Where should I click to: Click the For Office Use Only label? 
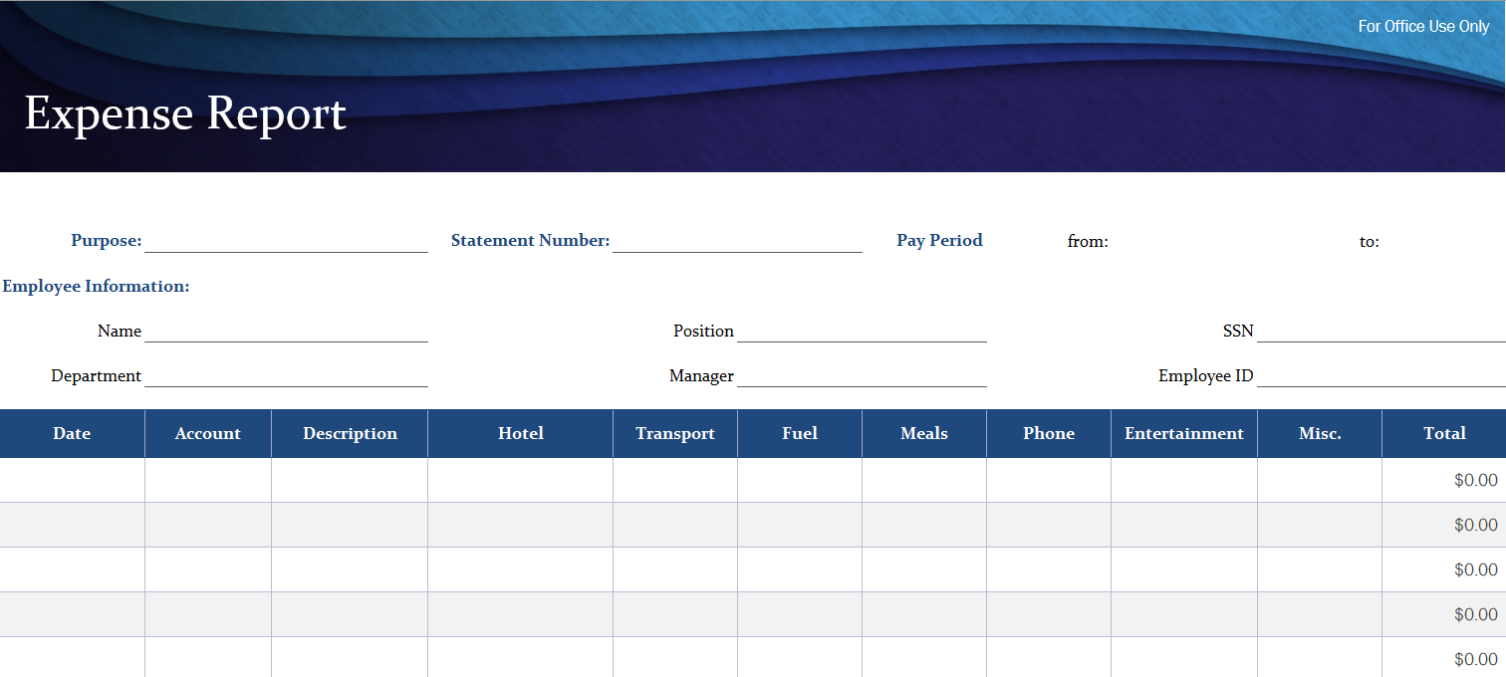coord(1424,26)
